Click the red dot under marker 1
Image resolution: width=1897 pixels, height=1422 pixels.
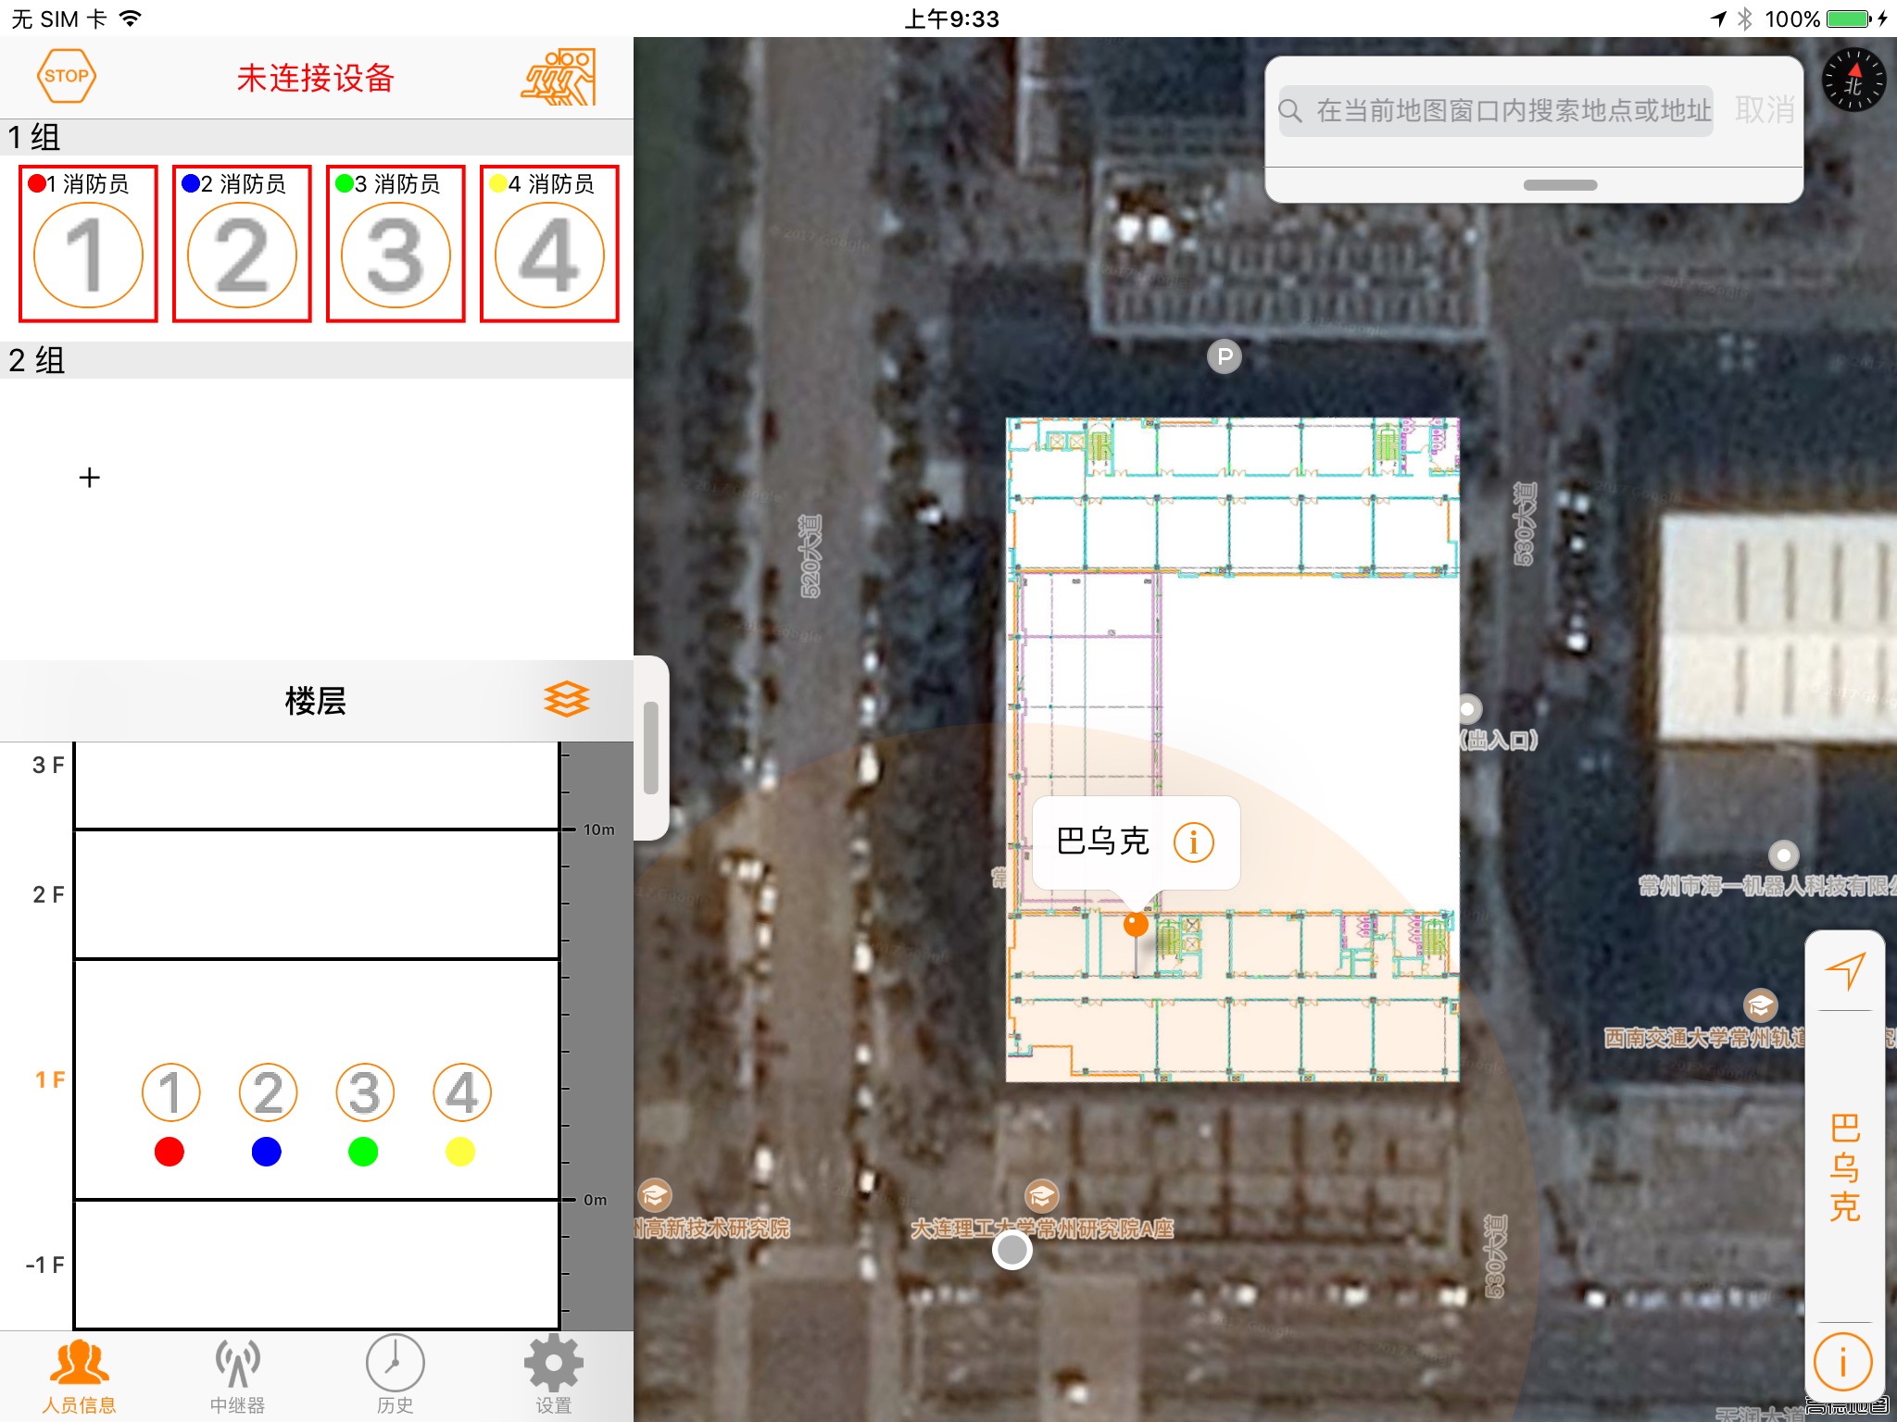point(170,1152)
